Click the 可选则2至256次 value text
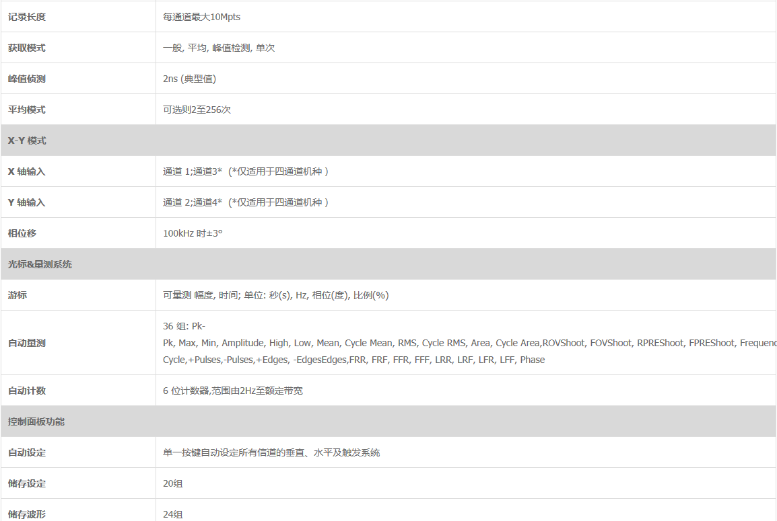Screen dimensions: 777x521 (197, 110)
